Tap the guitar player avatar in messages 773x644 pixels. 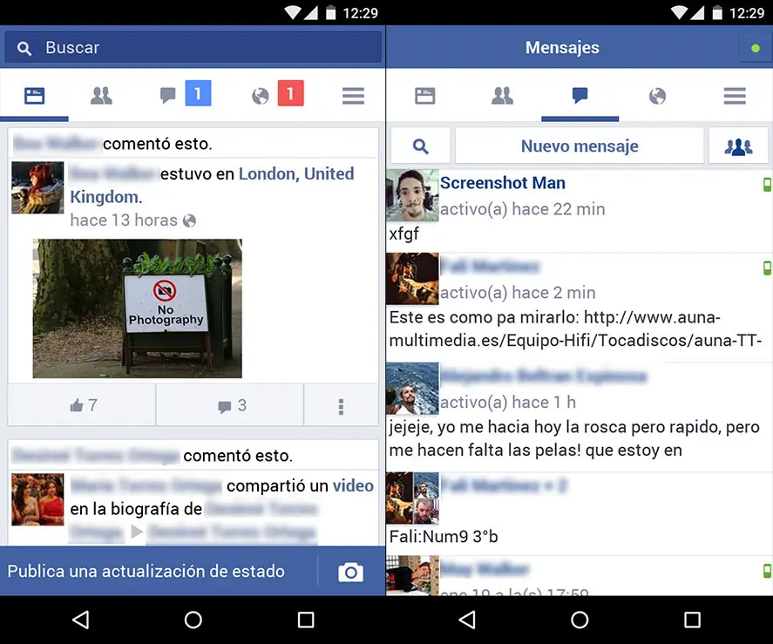(412, 279)
